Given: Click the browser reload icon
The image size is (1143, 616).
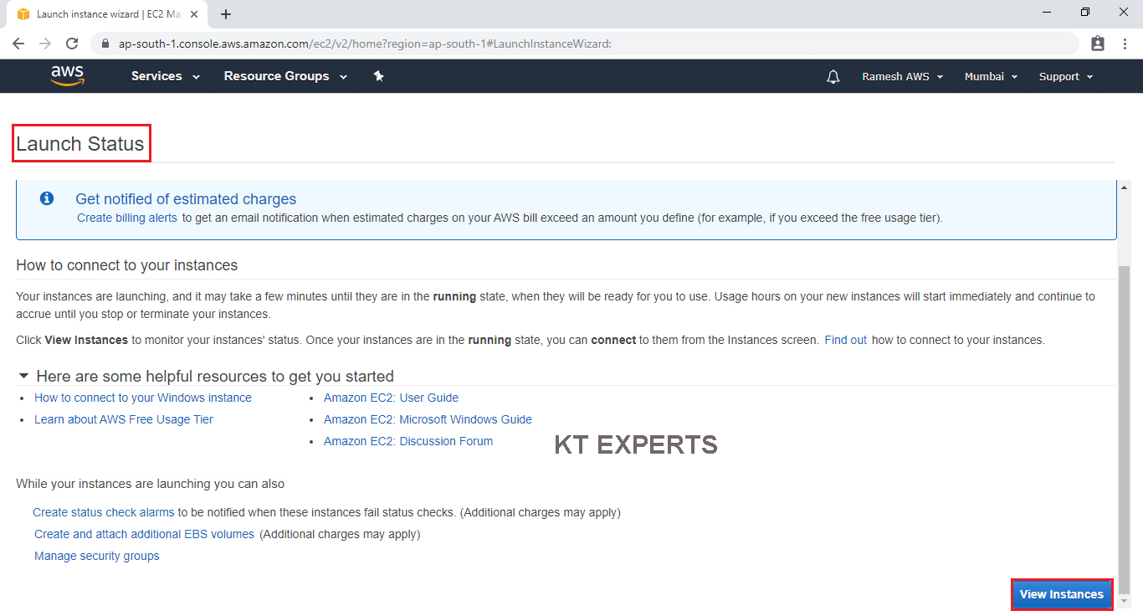Looking at the screenshot, I should pos(72,44).
